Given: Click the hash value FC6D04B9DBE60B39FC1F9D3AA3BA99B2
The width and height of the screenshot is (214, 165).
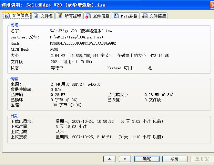Looking at the screenshot, I should pos(83,43).
